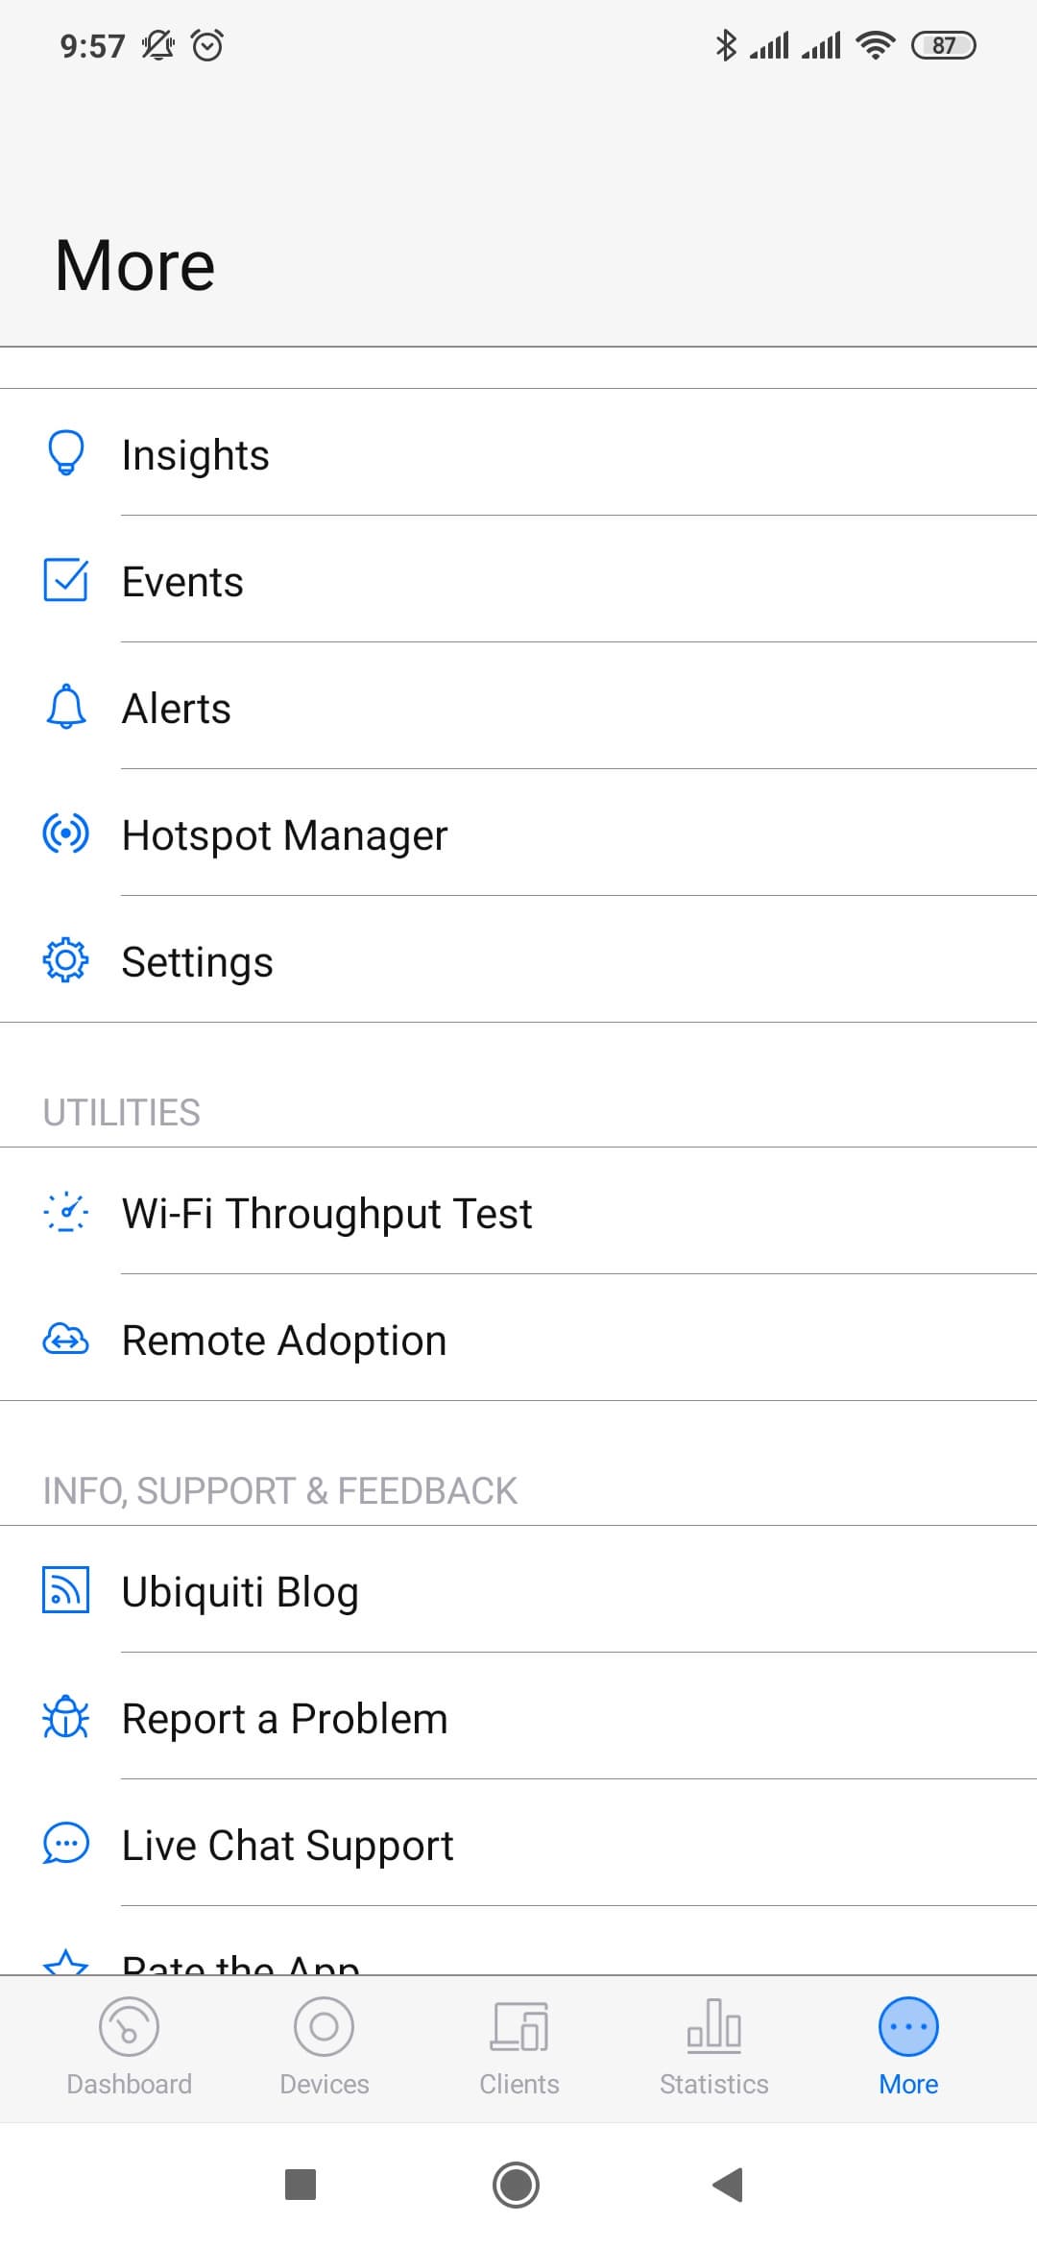Tap the Report a Problem bug icon

(65, 1717)
